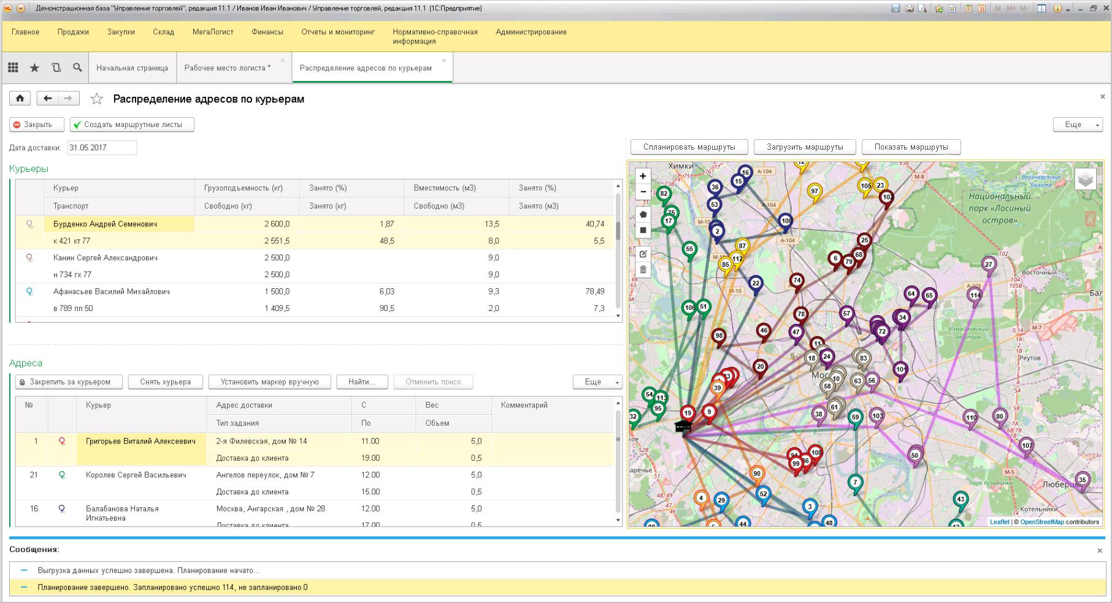Open the Закупки menu section
The width and height of the screenshot is (1112, 603).
point(121,32)
